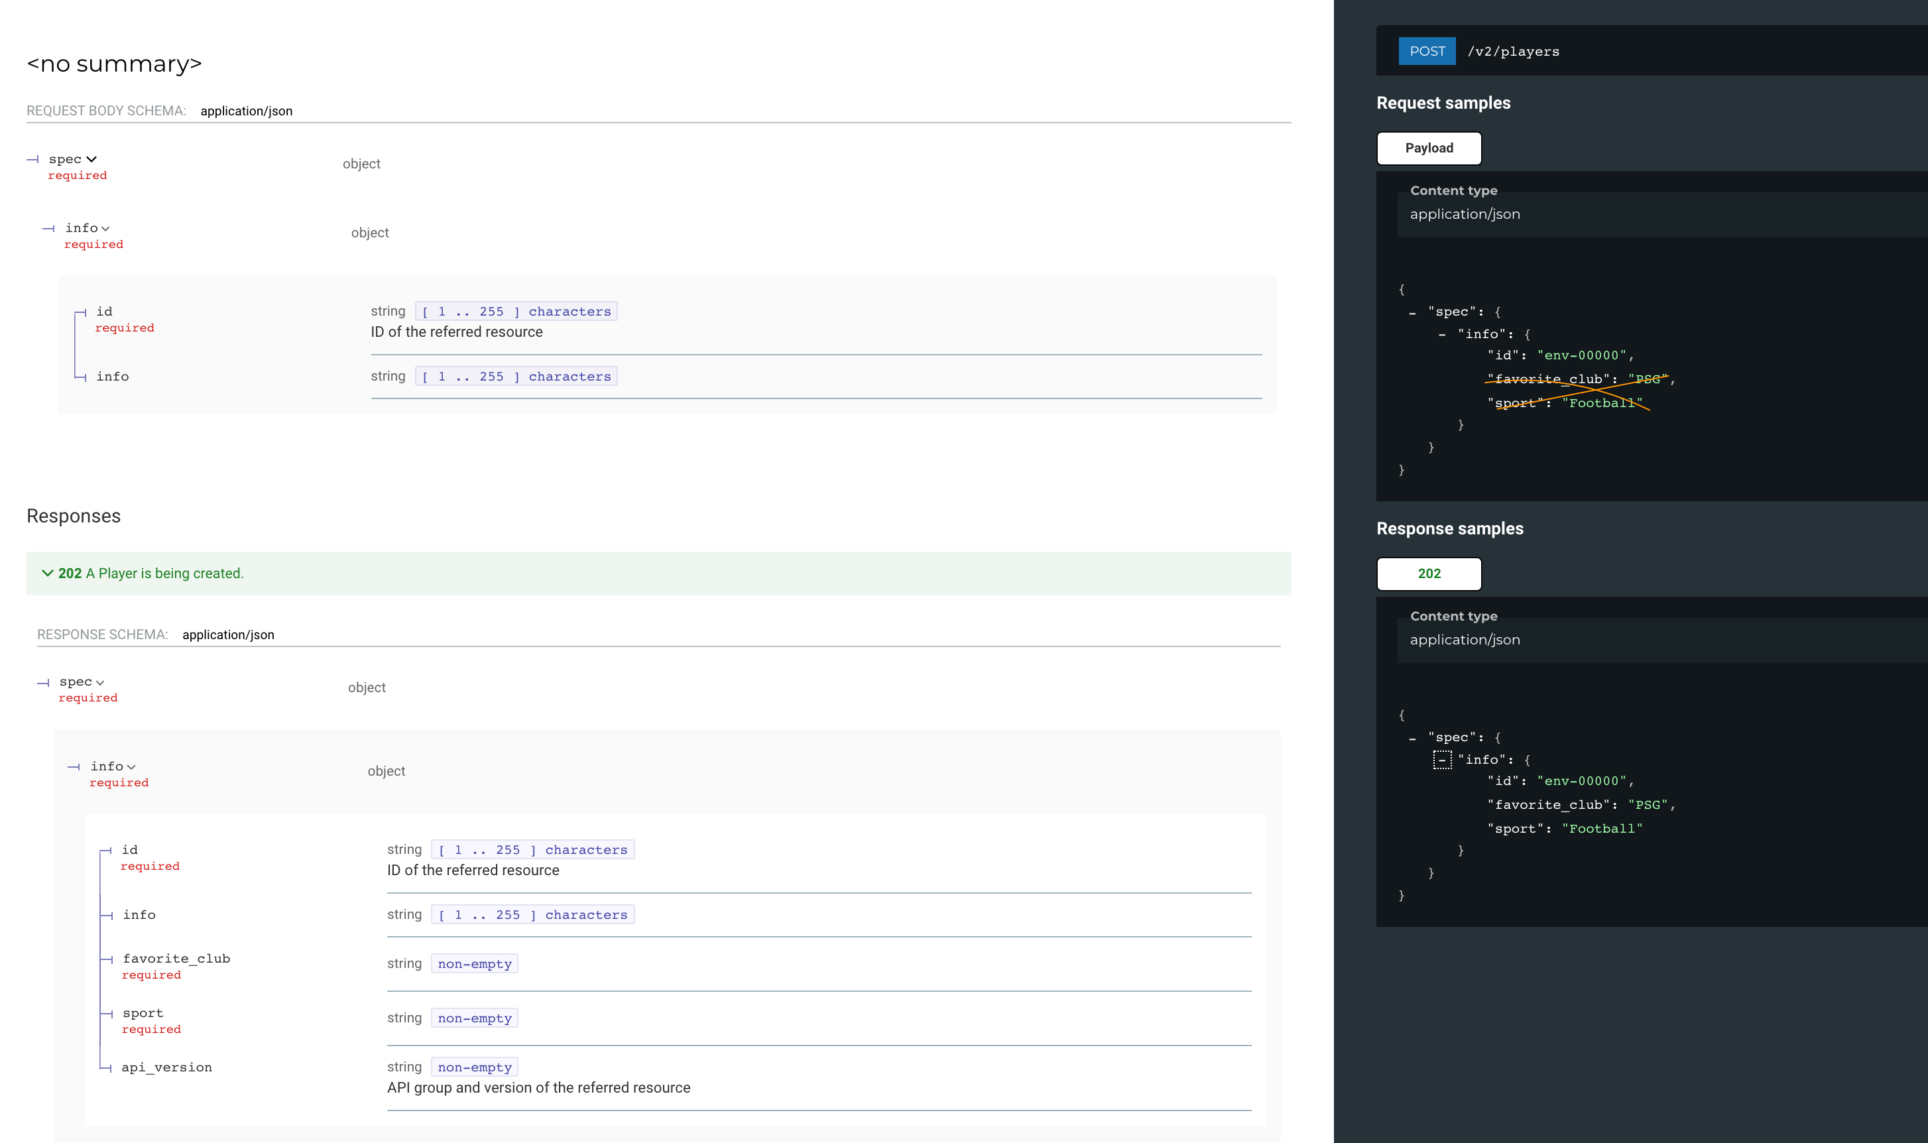Select the 202 response sample tab

[x=1428, y=573]
